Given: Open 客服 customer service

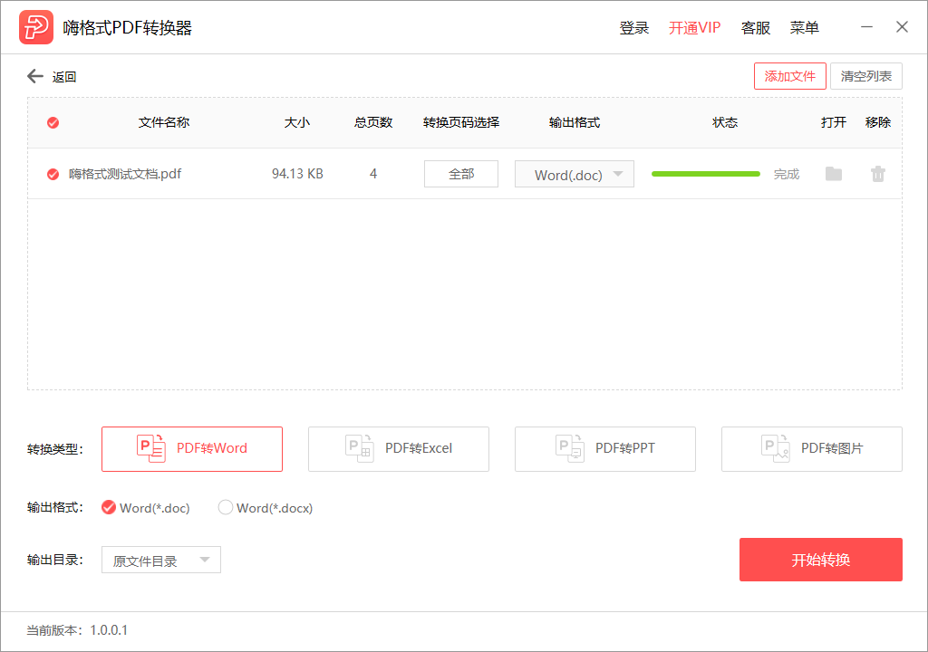Looking at the screenshot, I should 755,27.
